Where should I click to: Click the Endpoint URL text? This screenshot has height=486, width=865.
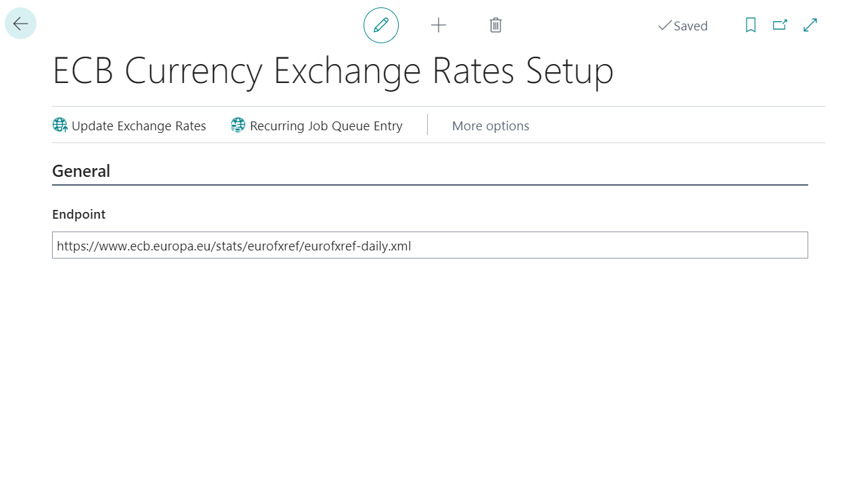coord(234,246)
